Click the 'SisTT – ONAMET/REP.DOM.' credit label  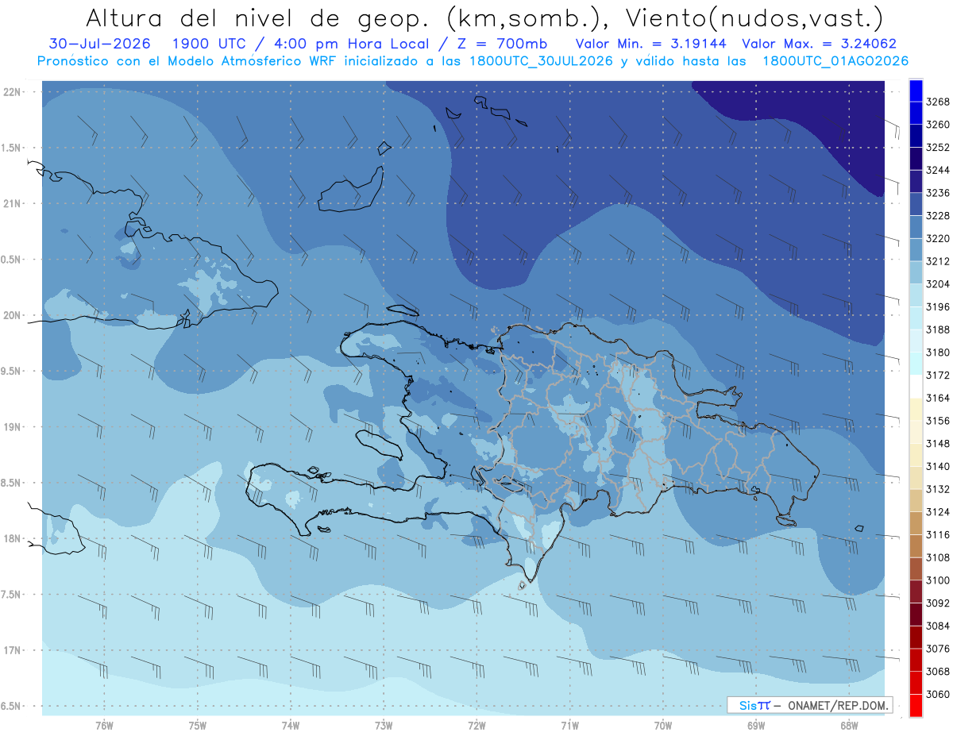coord(810,705)
